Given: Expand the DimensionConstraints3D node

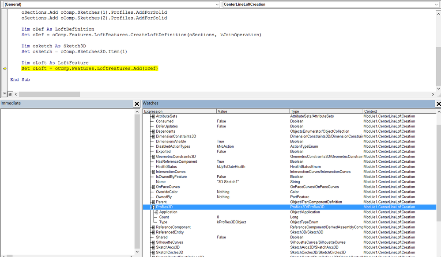Looking at the screenshot, I should coord(153,136).
